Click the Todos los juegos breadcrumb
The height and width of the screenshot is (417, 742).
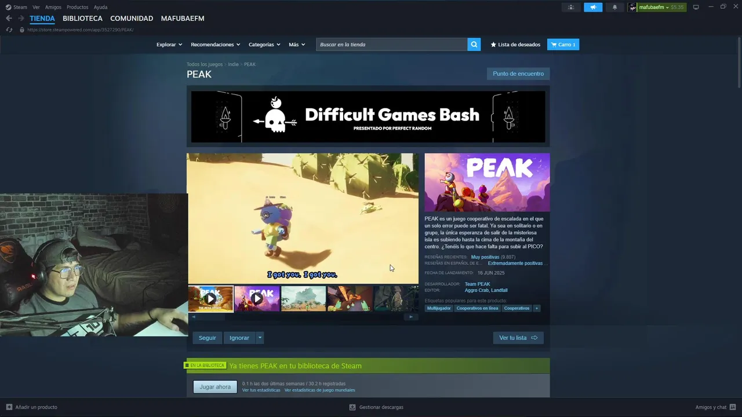click(x=205, y=64)
